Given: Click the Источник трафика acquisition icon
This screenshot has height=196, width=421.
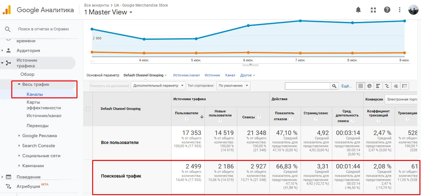Looking at the screenshot, I should [8, 63].
